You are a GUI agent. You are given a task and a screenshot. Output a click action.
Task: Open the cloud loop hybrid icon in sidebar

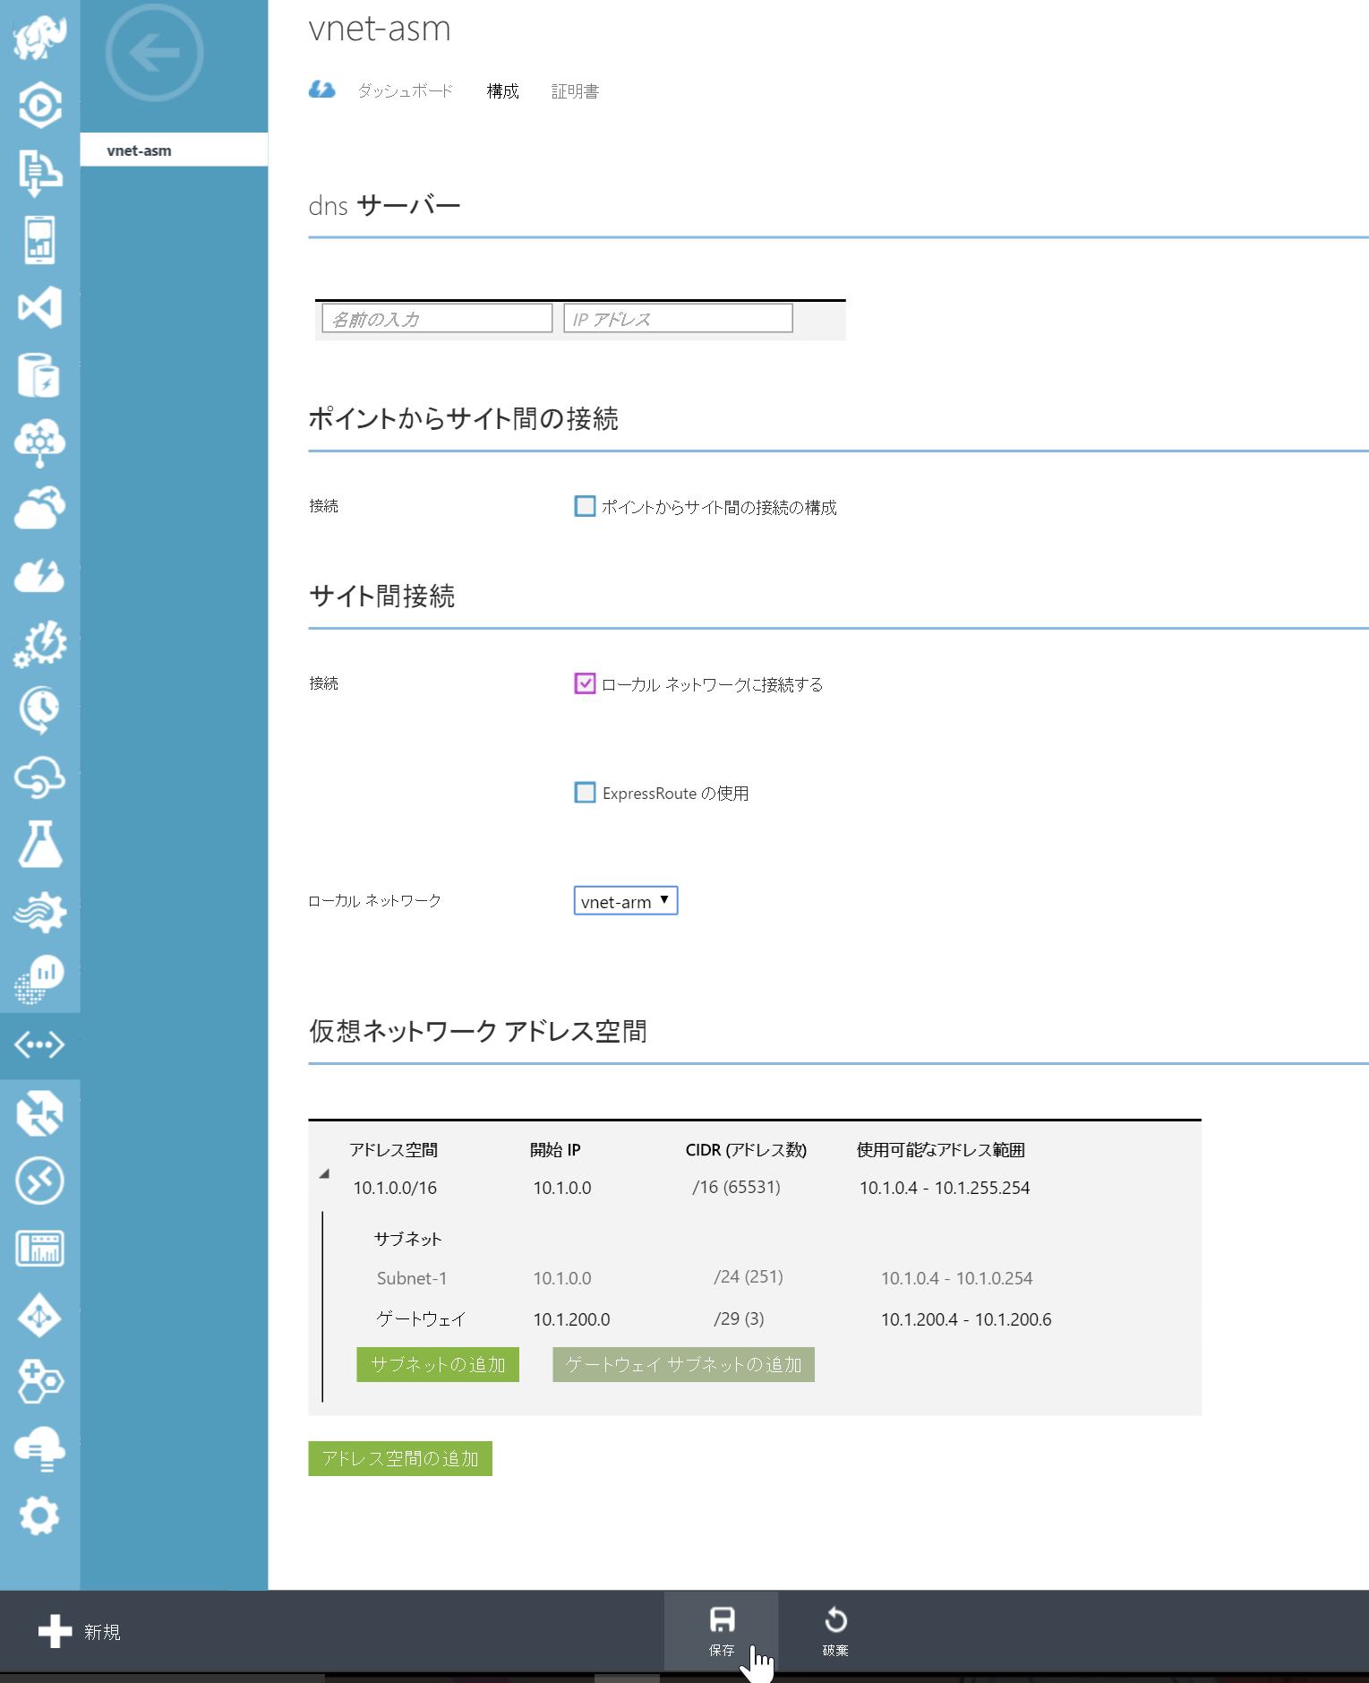pyautogui.click(x=39, y=777)
